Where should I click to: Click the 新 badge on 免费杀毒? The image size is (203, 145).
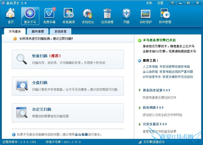tap(54, 9)
